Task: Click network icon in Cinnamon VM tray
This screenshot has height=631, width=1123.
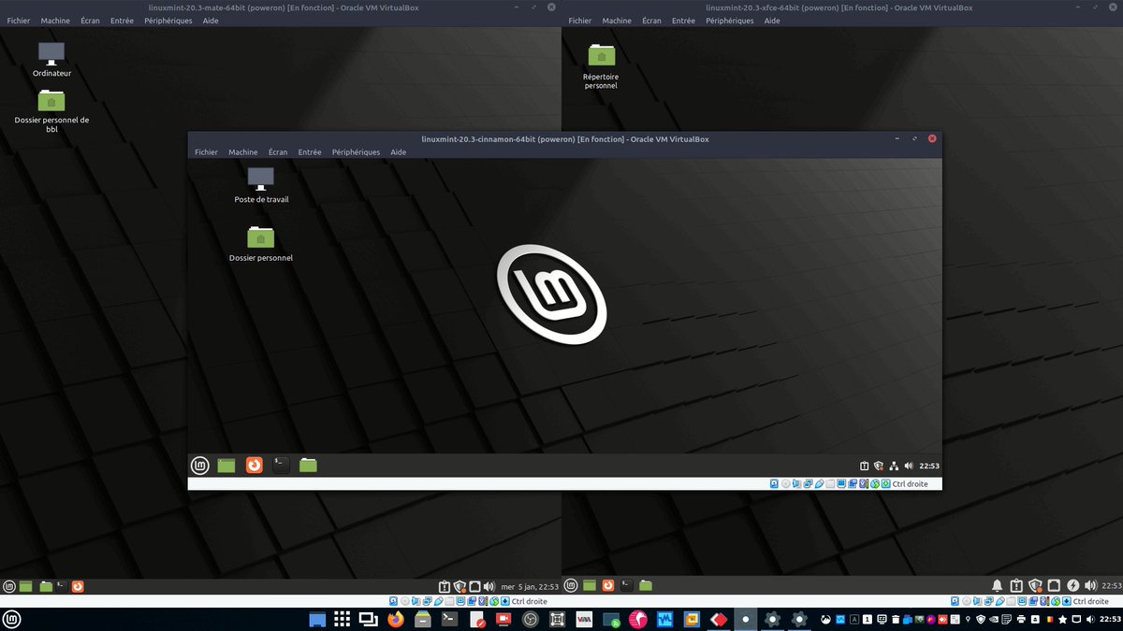Action: [894, 466]
